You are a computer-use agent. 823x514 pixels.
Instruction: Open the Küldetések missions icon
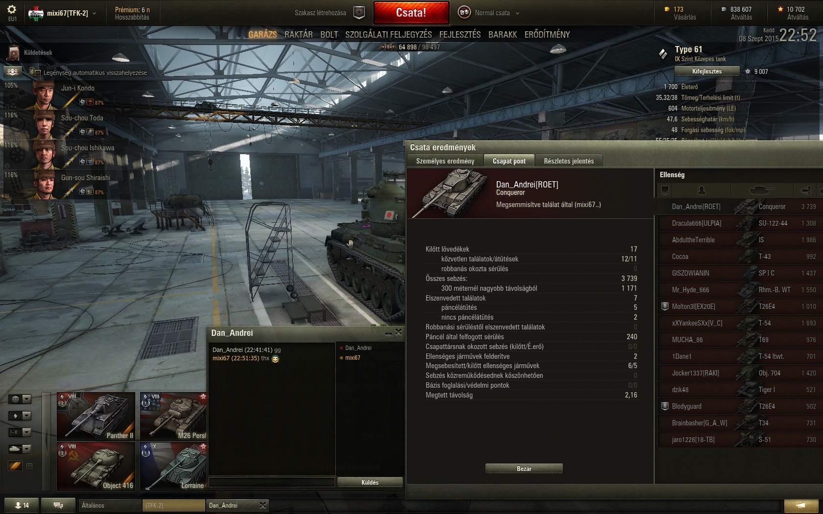(14, 53)
